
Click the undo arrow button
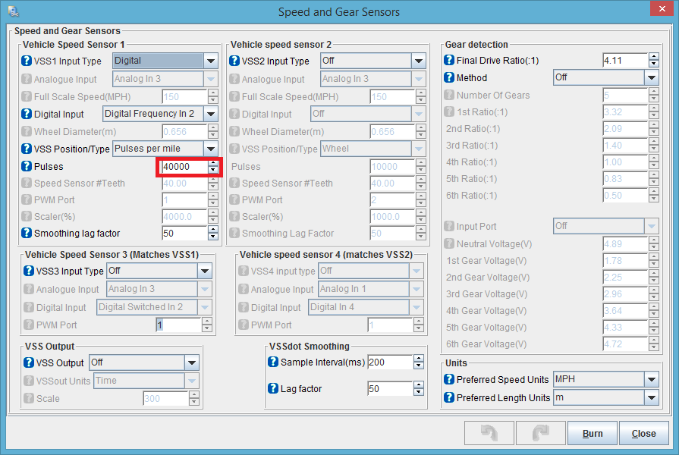489,433
